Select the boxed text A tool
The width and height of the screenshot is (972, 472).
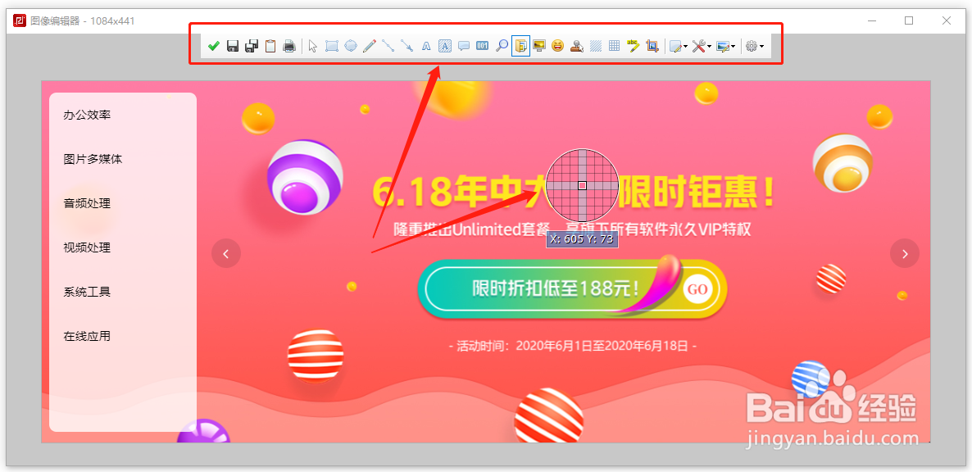tap(444, 46)
